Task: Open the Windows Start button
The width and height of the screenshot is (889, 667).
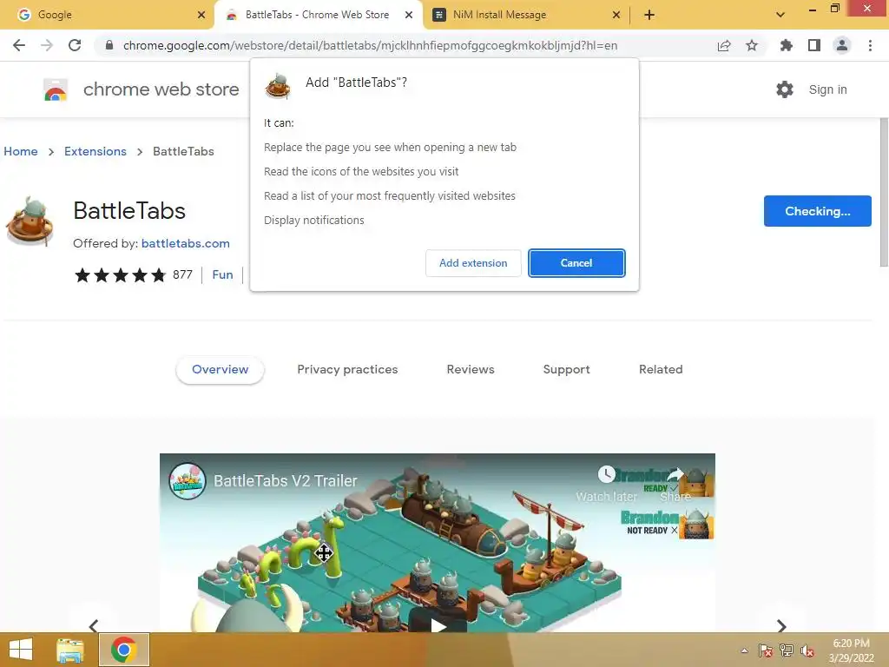Action: (x=21, y=650)
